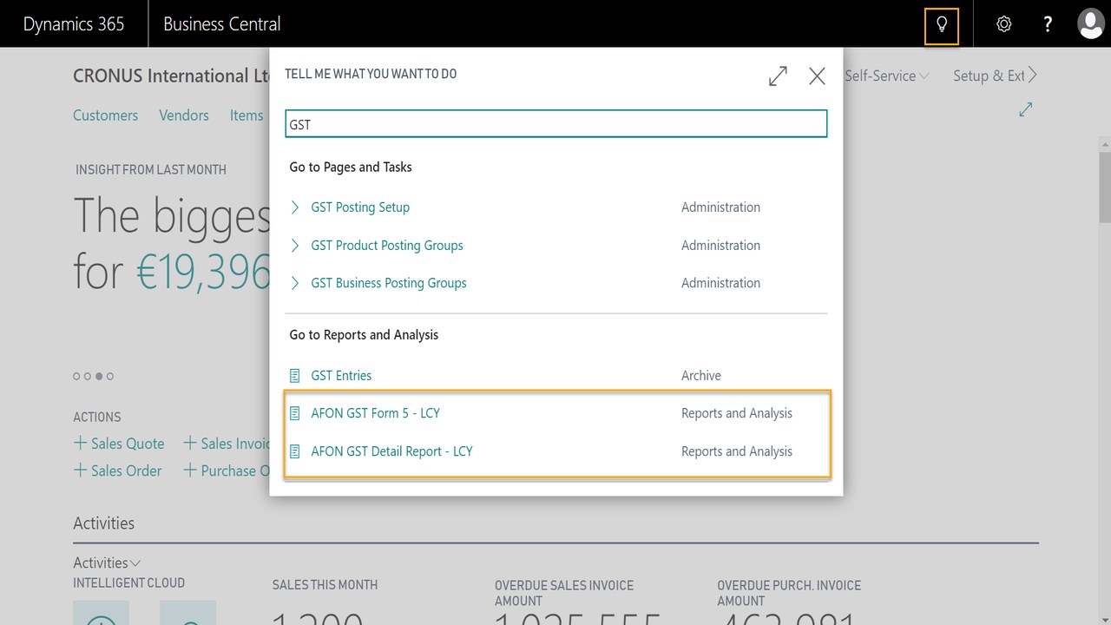The image size is (1111, 625).
Task: Open the Customers navigation link
Action: click(105, 115)
